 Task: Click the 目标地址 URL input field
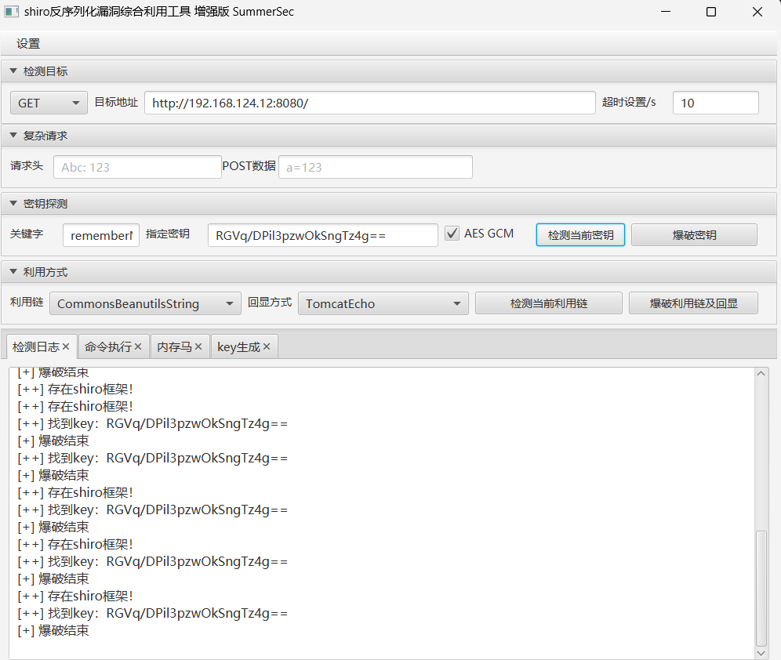pos(369,103)
